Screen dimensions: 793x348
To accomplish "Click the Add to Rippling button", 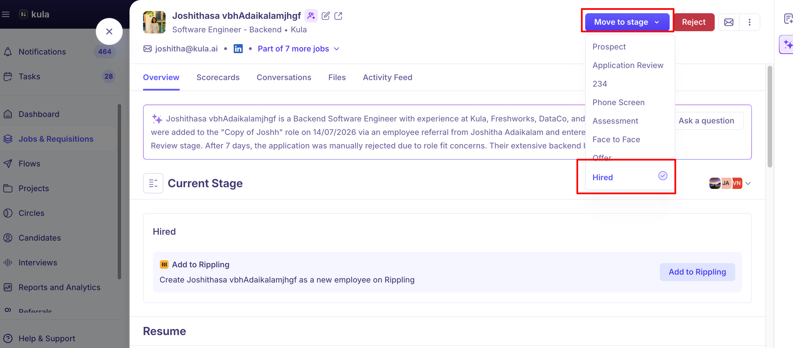I will (697, 272).
